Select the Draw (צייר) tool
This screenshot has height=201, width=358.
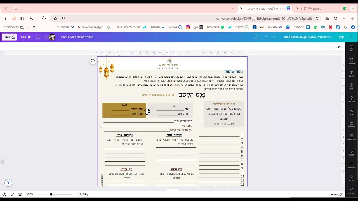coord(352,112)
